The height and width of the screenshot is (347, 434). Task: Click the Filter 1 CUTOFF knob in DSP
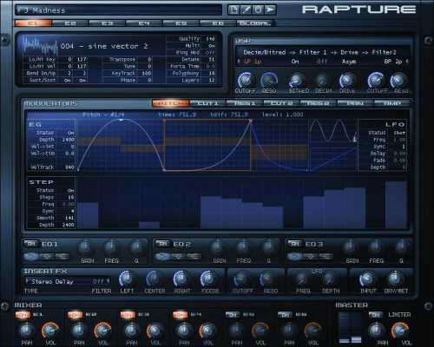(x=245, y=80)
